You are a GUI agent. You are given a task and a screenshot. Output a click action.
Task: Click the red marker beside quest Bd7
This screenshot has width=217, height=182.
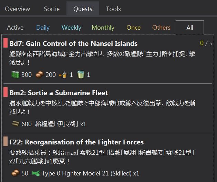point(6,43)
